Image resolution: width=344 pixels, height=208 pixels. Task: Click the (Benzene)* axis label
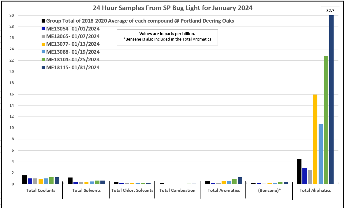click(x=270, y=190)
